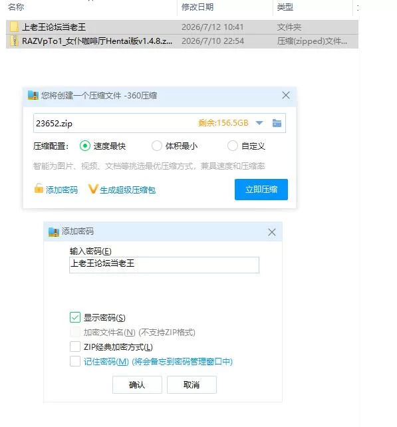The width and height of the screenshot is (397, 427).
Task: Sort by the 修改日期 column header
Action: (x=197, y=7)
